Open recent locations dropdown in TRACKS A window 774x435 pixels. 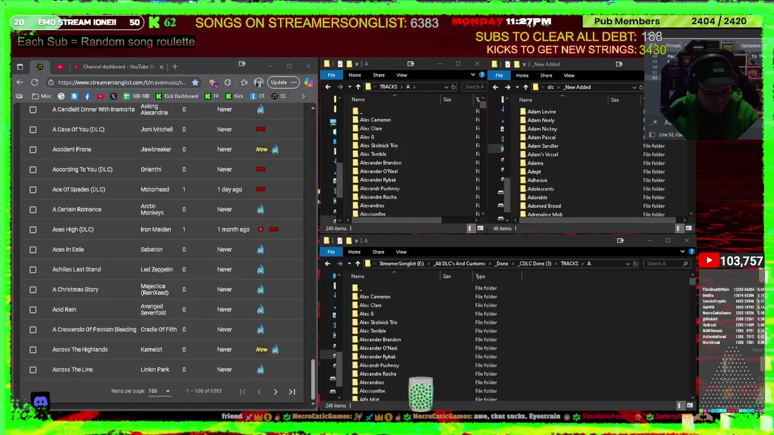click(x=349, y=87)
